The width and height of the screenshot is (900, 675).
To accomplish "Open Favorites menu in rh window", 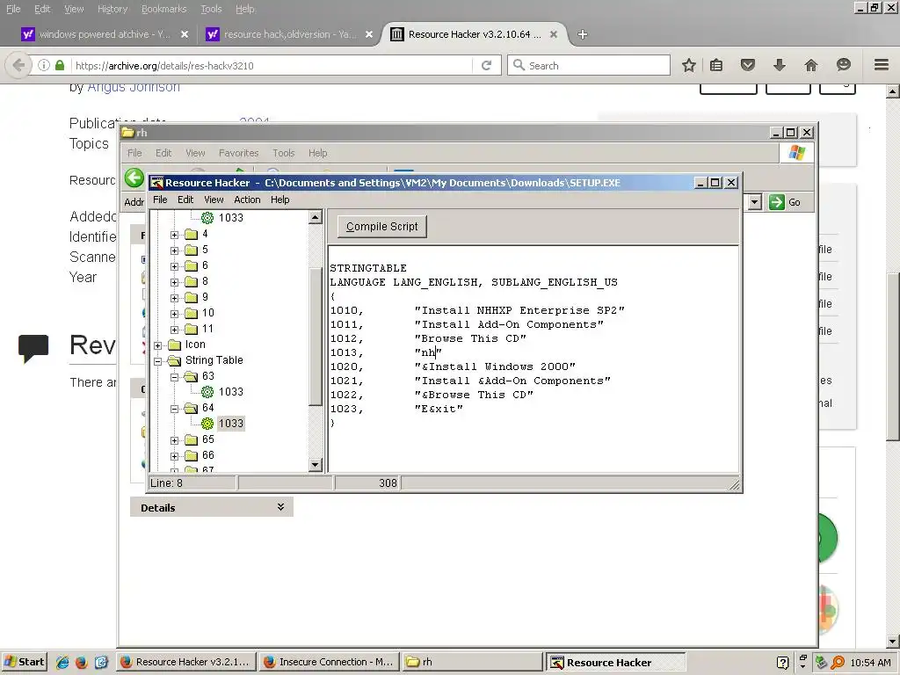I will tap(238, 153).
